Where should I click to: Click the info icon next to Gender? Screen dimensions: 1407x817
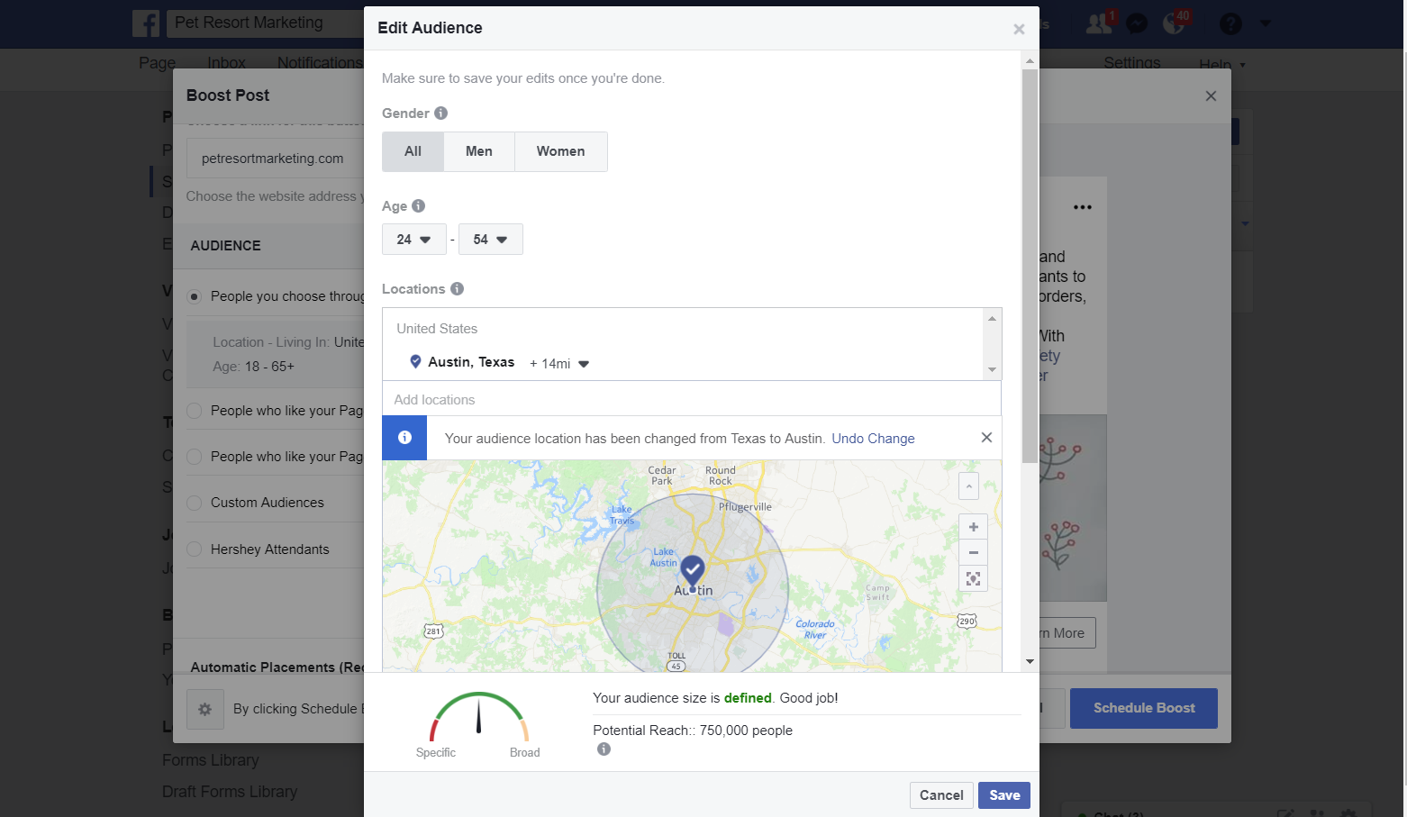coord(440,113)
